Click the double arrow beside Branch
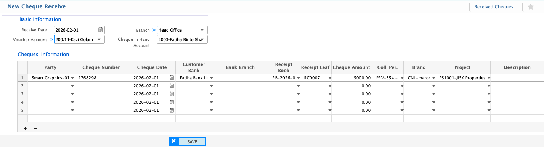 click(154, 30)
